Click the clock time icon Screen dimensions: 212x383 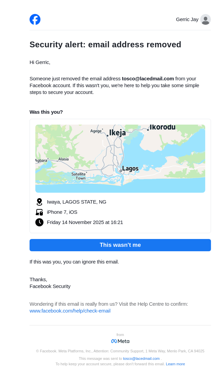39,222
